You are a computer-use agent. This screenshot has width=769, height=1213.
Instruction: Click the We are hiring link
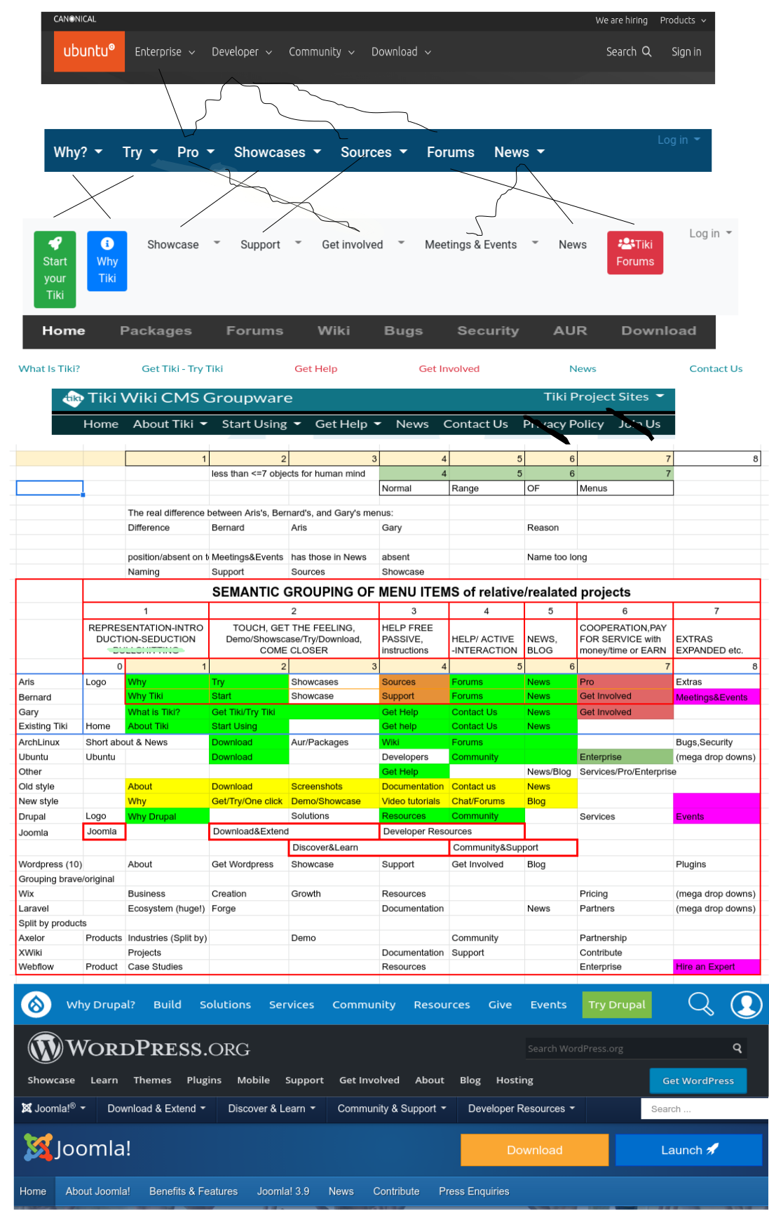[621, 20]
